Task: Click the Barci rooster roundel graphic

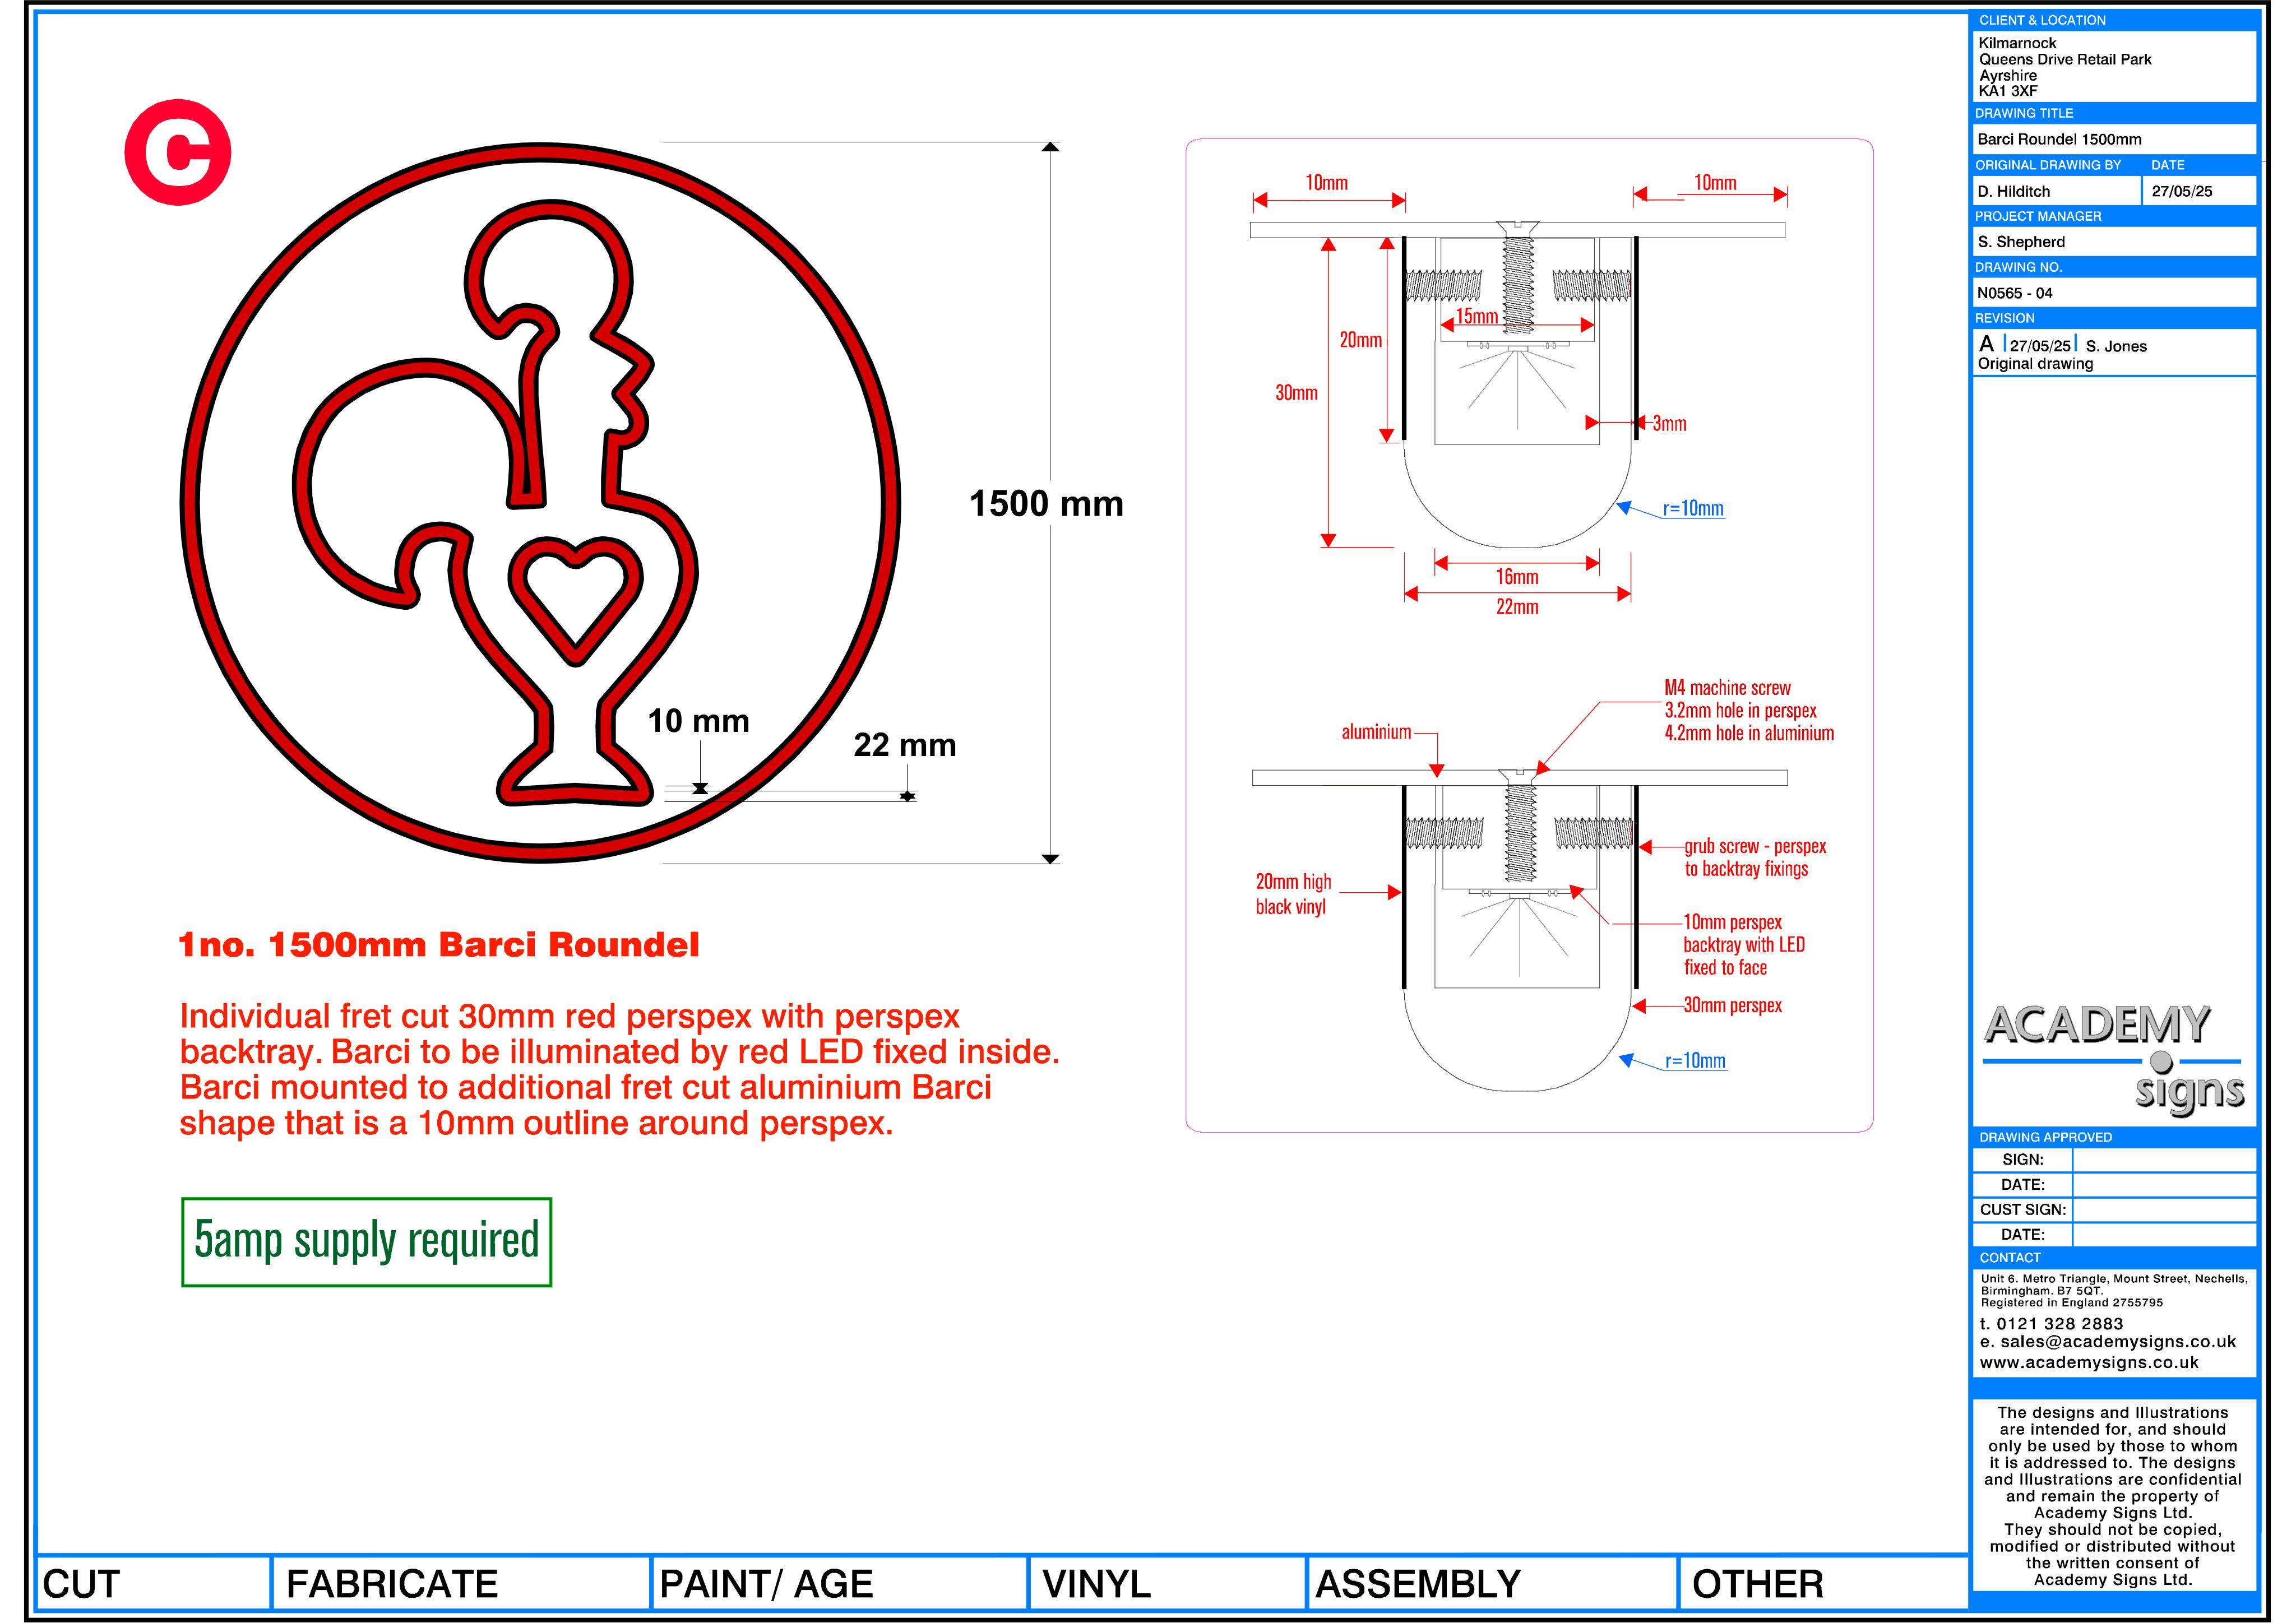Action: pos(540,502)
